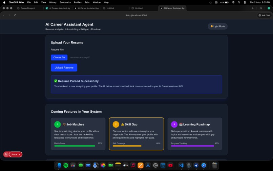Image resolution: width=273 pixels, height=171 pixels.
Task: Open the Bookmarks menu
Action: pos(65,2)
